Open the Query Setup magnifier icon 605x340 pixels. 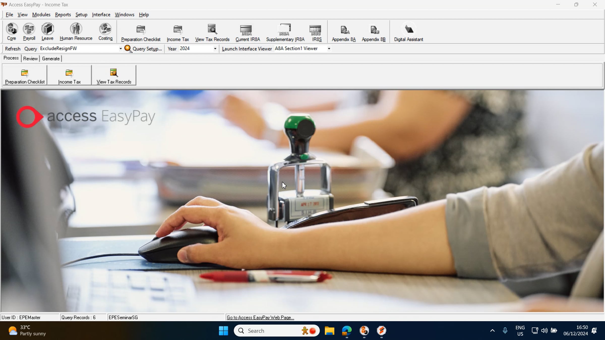tap(128, 49)
